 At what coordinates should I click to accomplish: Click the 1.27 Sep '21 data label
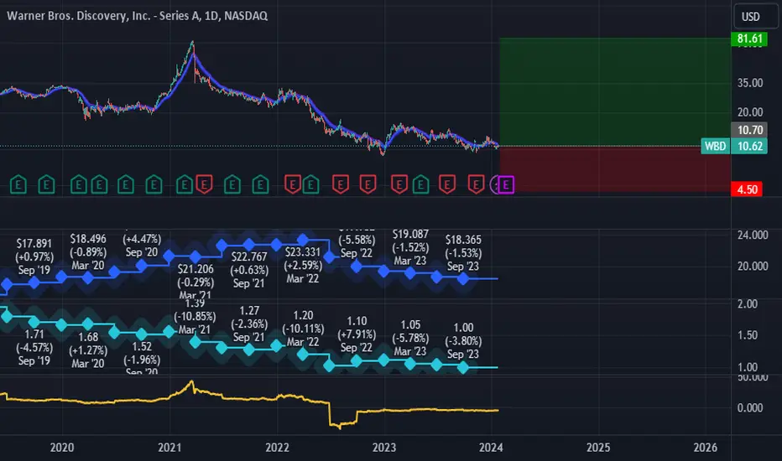point(249,324)
